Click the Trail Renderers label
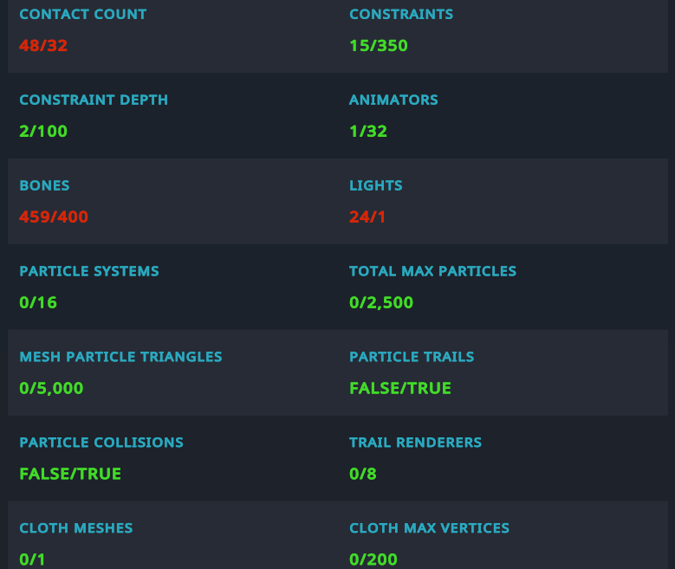This screenshot has width=675, height=569. click(x=415, y=443)
